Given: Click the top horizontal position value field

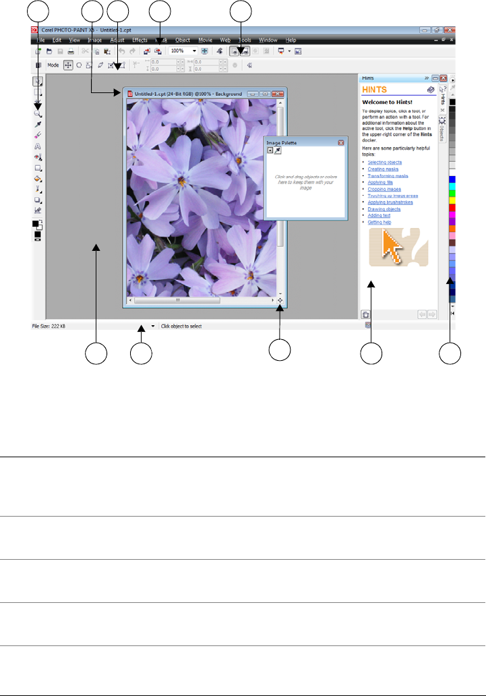Looking at the screenshot, I should tap(164, 62).
